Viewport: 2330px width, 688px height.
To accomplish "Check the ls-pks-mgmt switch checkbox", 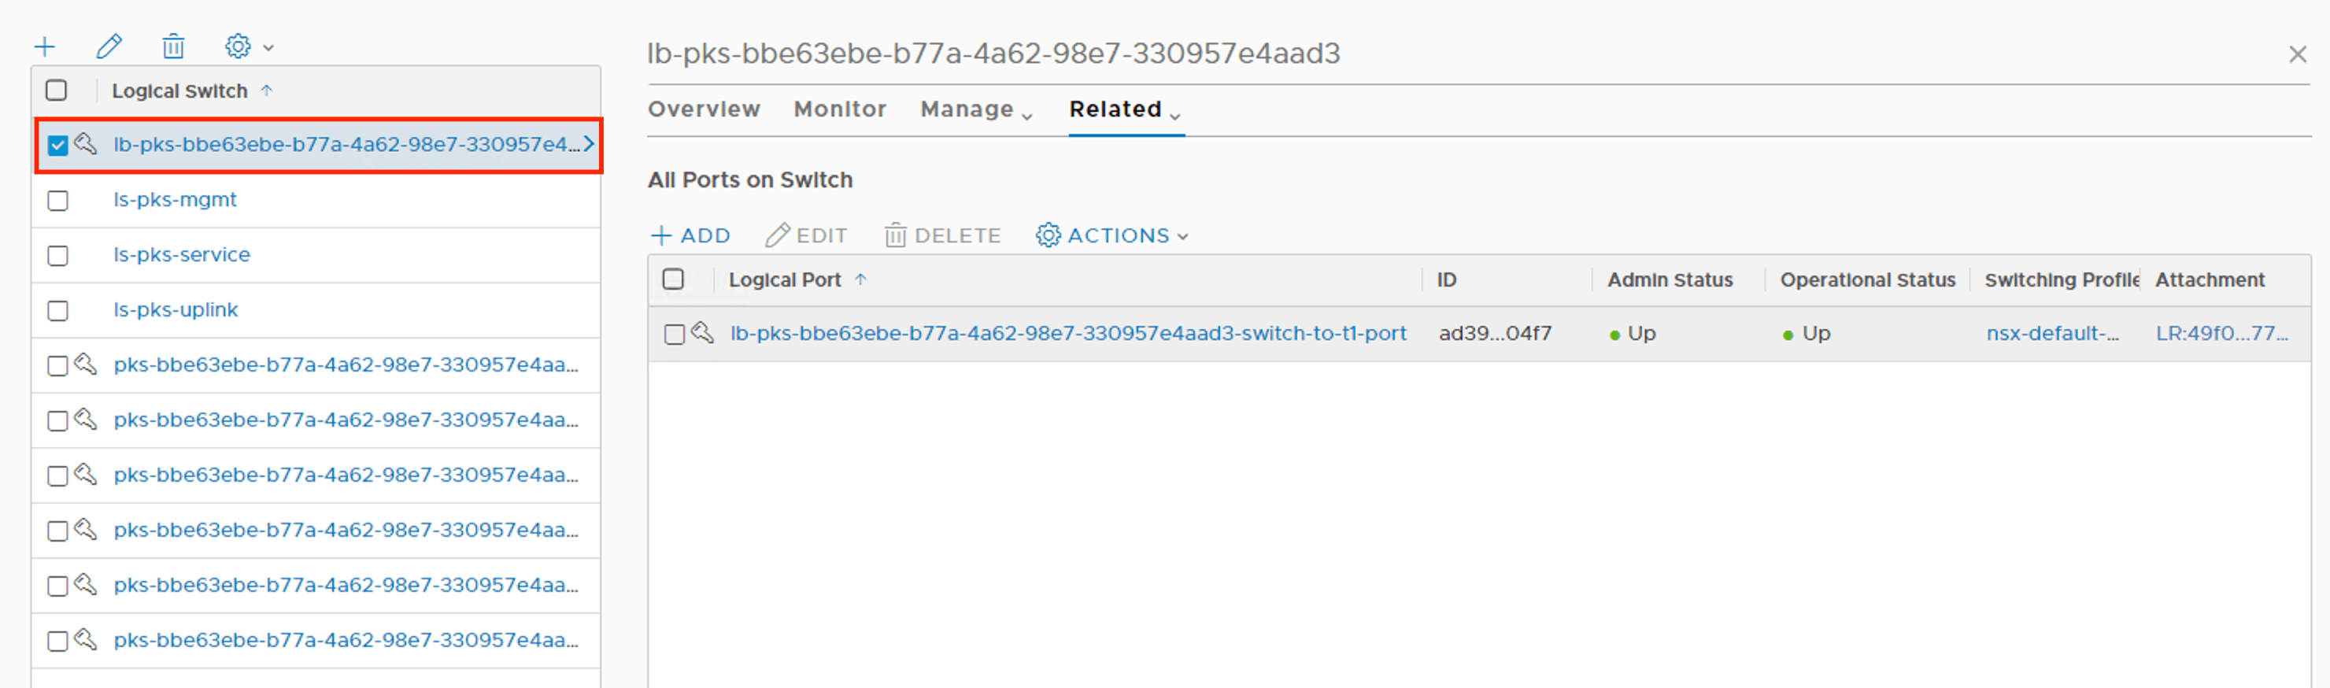I will (58, 200).
